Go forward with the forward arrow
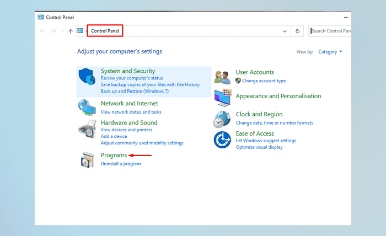Image resolution: width=386 pixels, height=236 pixels. coord(53,31)
